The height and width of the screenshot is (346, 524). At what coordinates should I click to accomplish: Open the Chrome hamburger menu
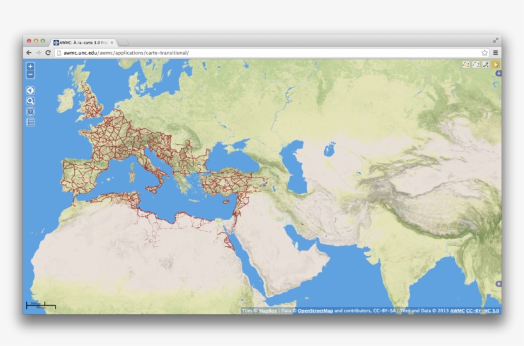click(x=495, y=52)
